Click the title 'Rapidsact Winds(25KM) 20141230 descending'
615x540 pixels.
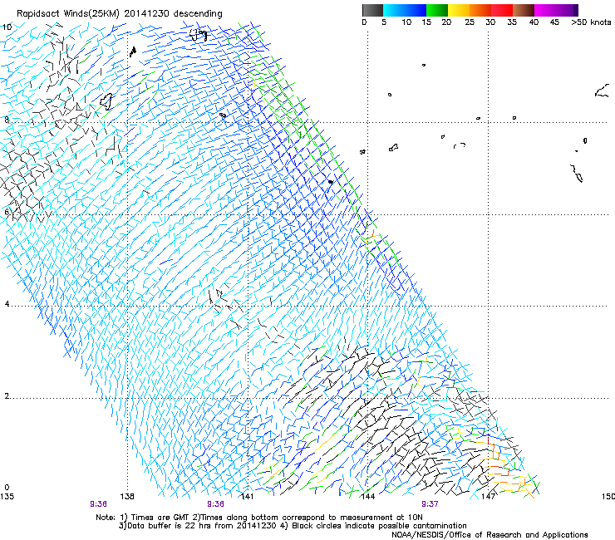[120, 14]
